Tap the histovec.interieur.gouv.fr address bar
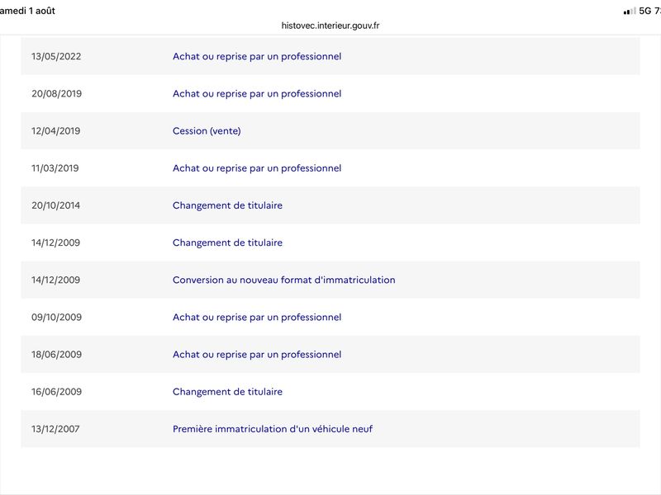661x495 pixels. click(x=330, y=26)
